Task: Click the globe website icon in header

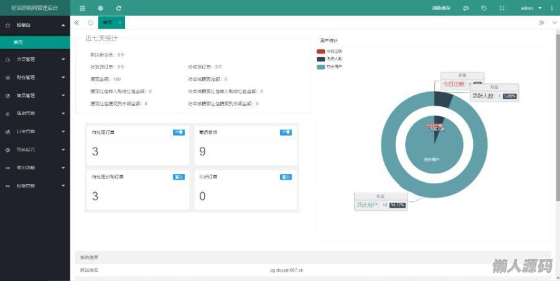Action: pos(101,8)
